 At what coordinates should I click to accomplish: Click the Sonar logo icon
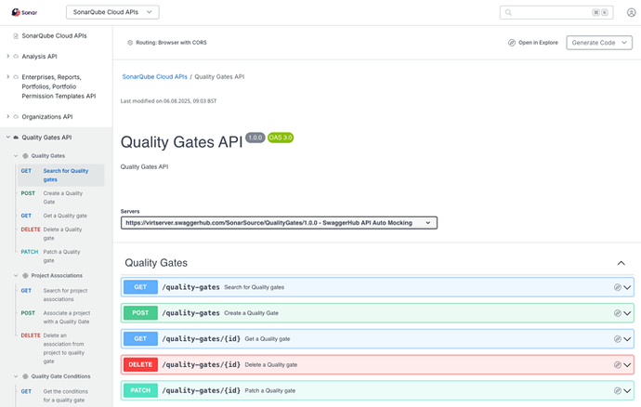(16, 13)
